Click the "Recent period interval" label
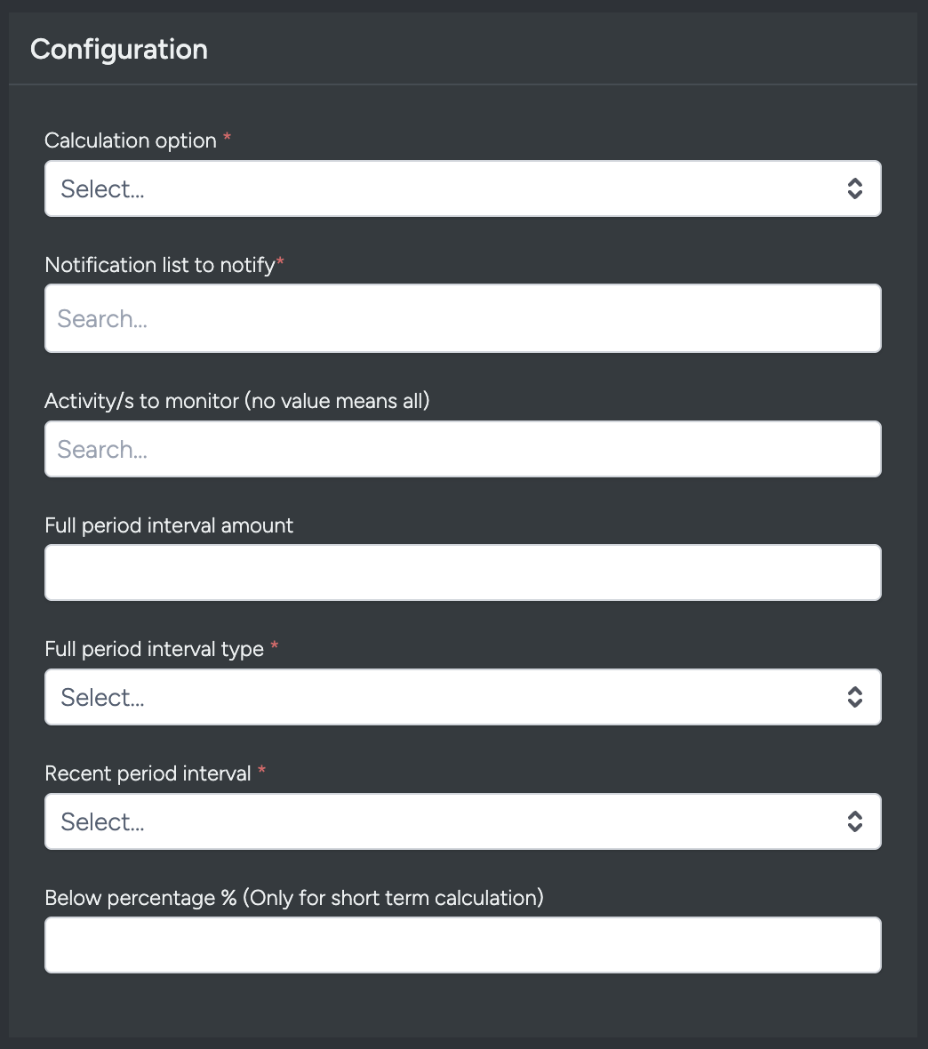 (148, 773)
